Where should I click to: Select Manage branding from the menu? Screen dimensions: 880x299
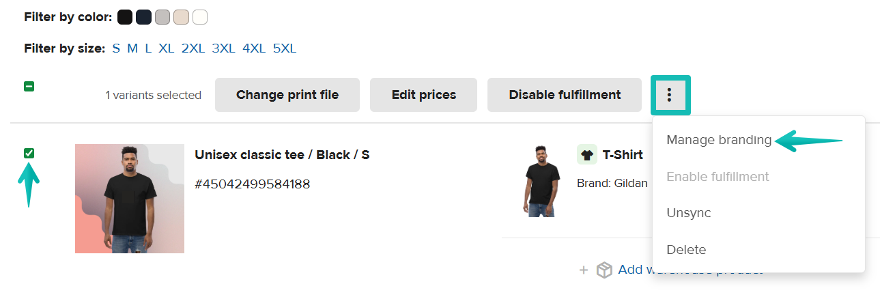(719, 140)
